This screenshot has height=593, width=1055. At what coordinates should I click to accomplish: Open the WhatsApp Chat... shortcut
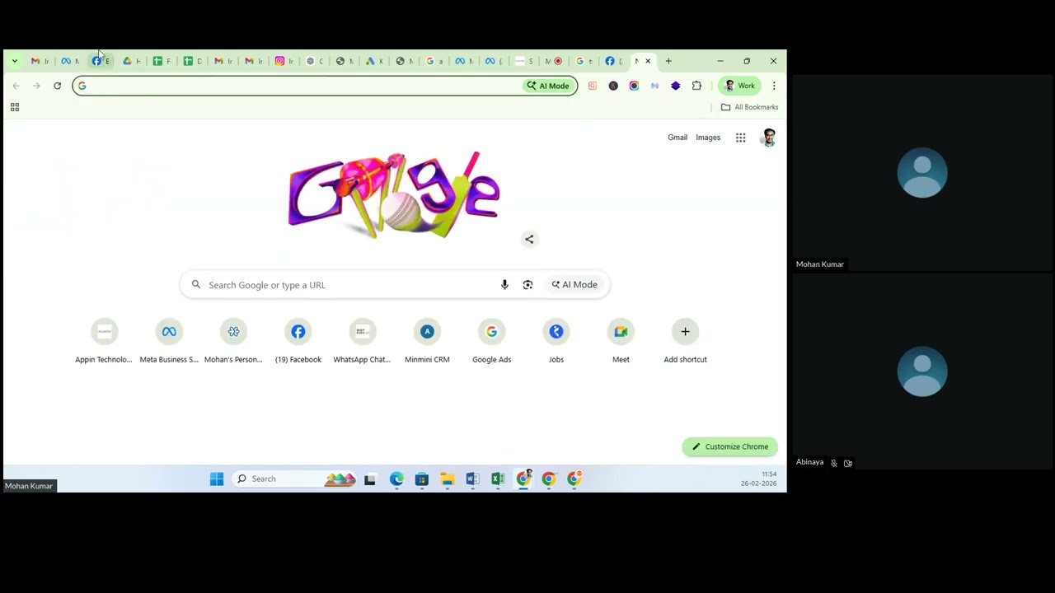click(362, 341)
